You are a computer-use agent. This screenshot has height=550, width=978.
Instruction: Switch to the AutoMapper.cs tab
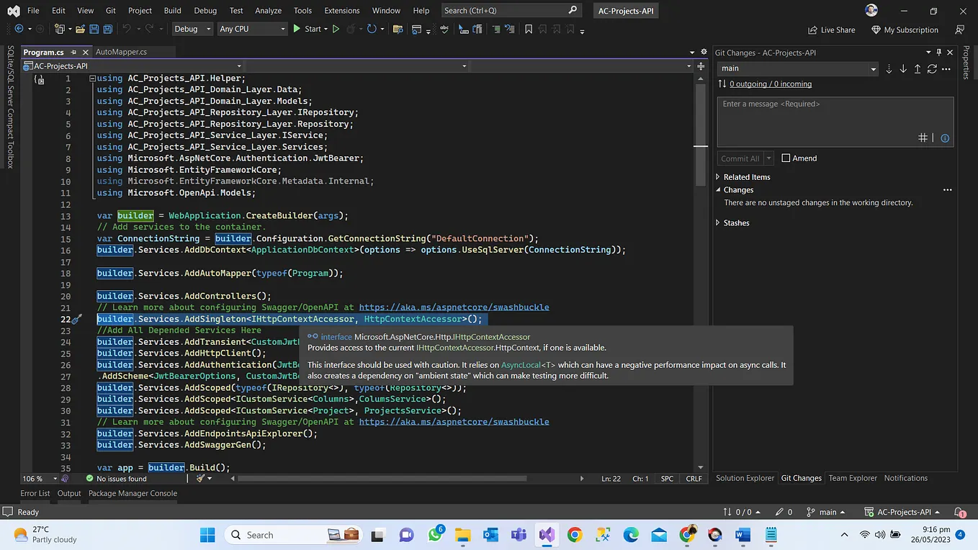coord(121,53)
